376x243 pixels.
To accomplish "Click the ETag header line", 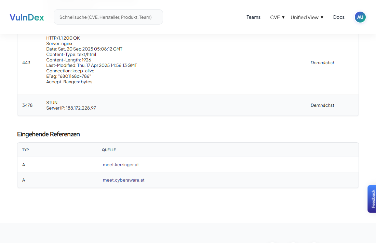I will (68, 76).
